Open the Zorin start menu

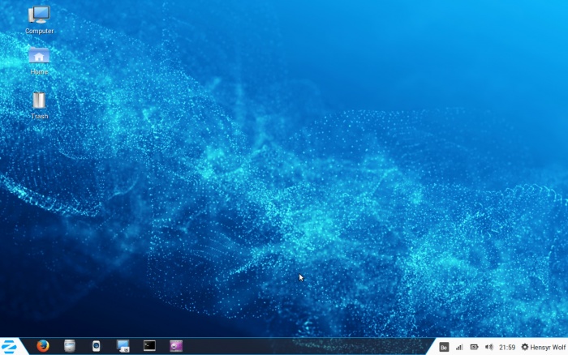9,346
